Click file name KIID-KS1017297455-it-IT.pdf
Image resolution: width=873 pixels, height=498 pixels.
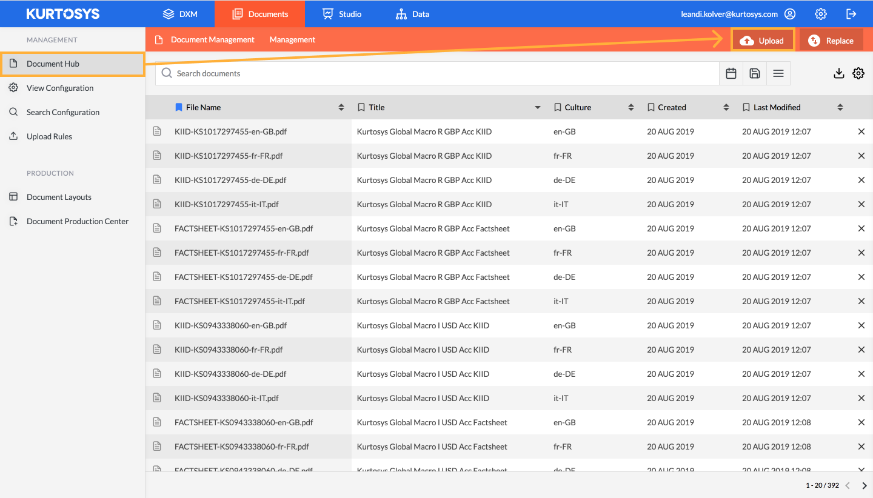point(227,204)
